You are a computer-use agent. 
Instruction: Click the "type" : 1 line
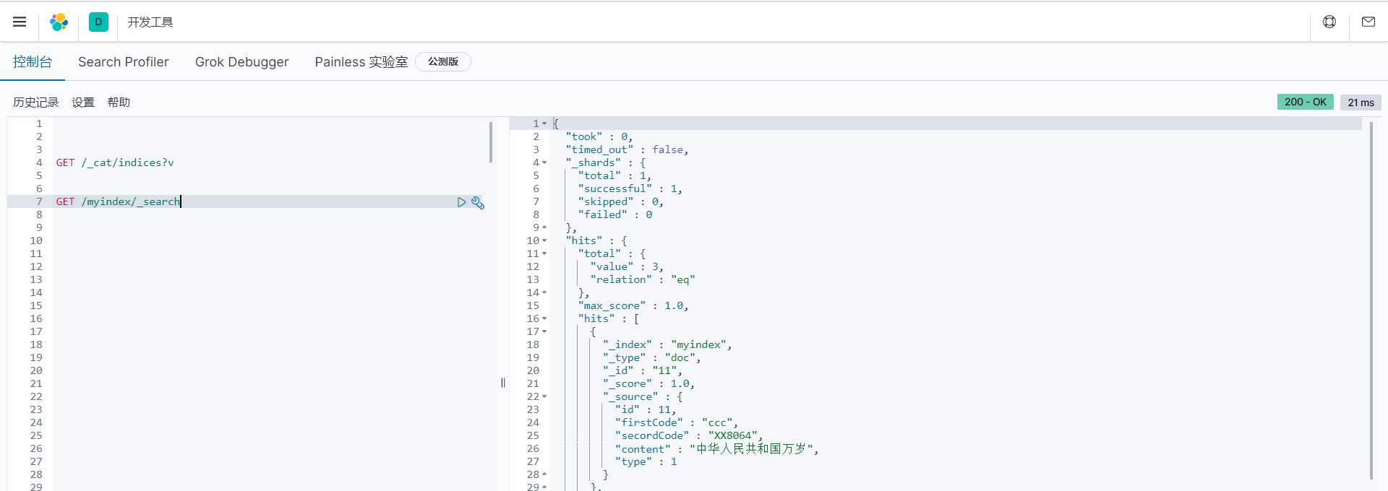pyautogui.click(x=646, y=461)
